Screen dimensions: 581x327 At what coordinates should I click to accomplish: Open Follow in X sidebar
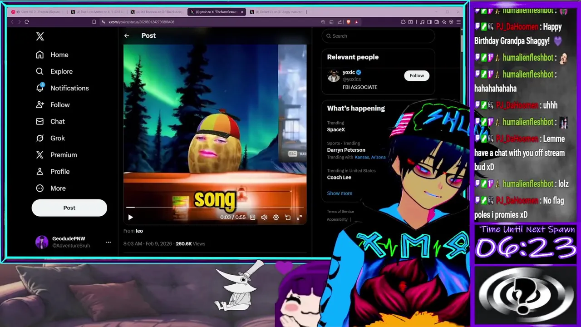53,105
